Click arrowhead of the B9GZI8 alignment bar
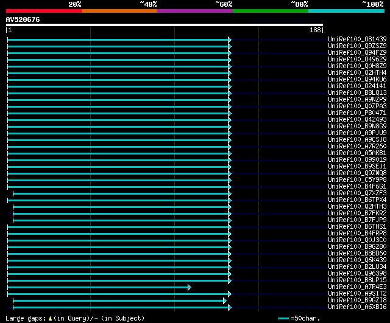Viewport: 390px width, 323px height. pos(225,301)
